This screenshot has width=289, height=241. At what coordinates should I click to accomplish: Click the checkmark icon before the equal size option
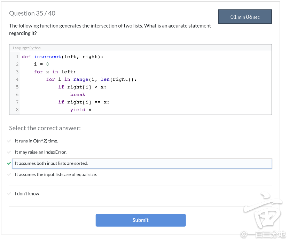click(x=9, y=174)
